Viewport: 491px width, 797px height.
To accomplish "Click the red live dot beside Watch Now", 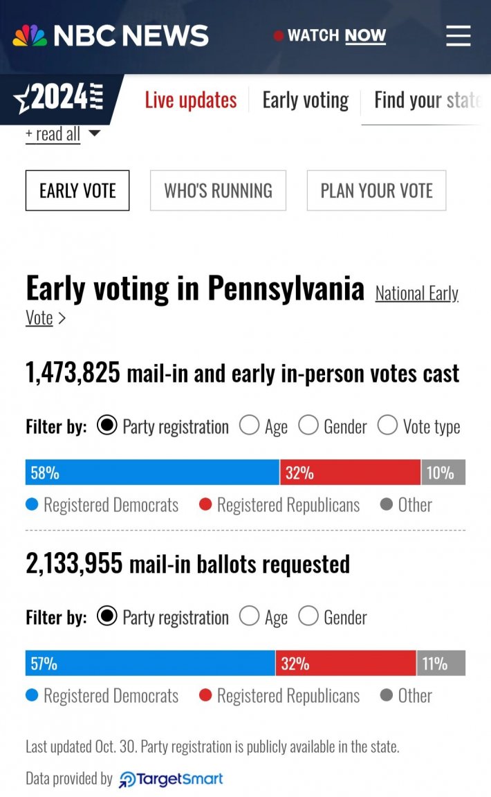I will tap(278, 35).
